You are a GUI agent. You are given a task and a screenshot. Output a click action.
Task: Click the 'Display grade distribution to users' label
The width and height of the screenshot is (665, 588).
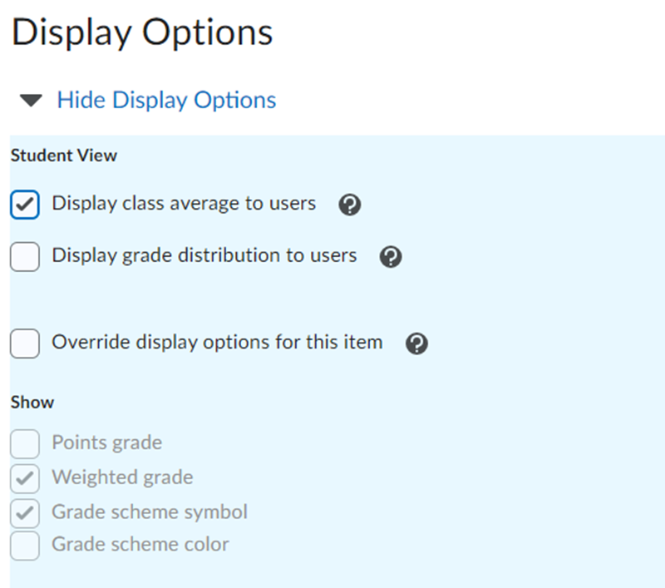(x=204, y=255)
